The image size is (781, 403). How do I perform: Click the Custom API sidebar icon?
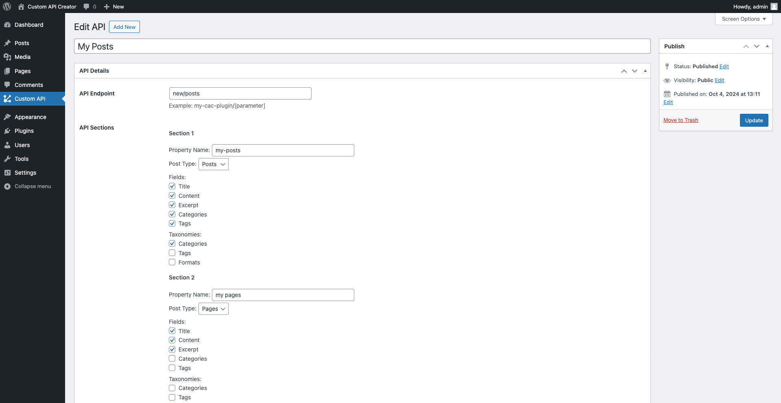coord(7,99)
